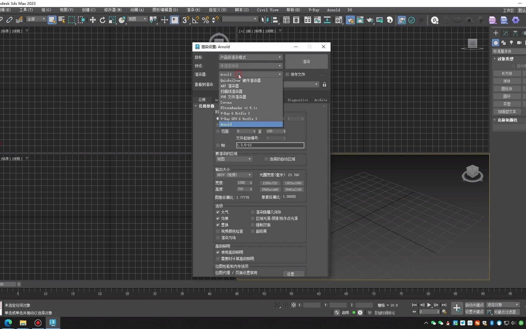Collapse the Renderer dropdown showing Arnold
The image size is (526, 329).
tap(251, 74)
